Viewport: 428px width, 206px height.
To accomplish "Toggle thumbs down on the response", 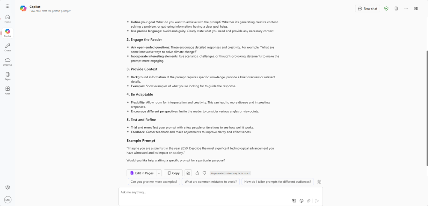I will [204, 173].
